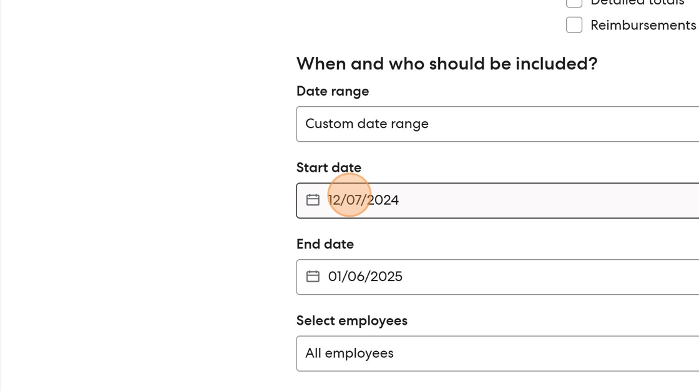Toggle the Detailed totals checkbox

coord(574,2)
